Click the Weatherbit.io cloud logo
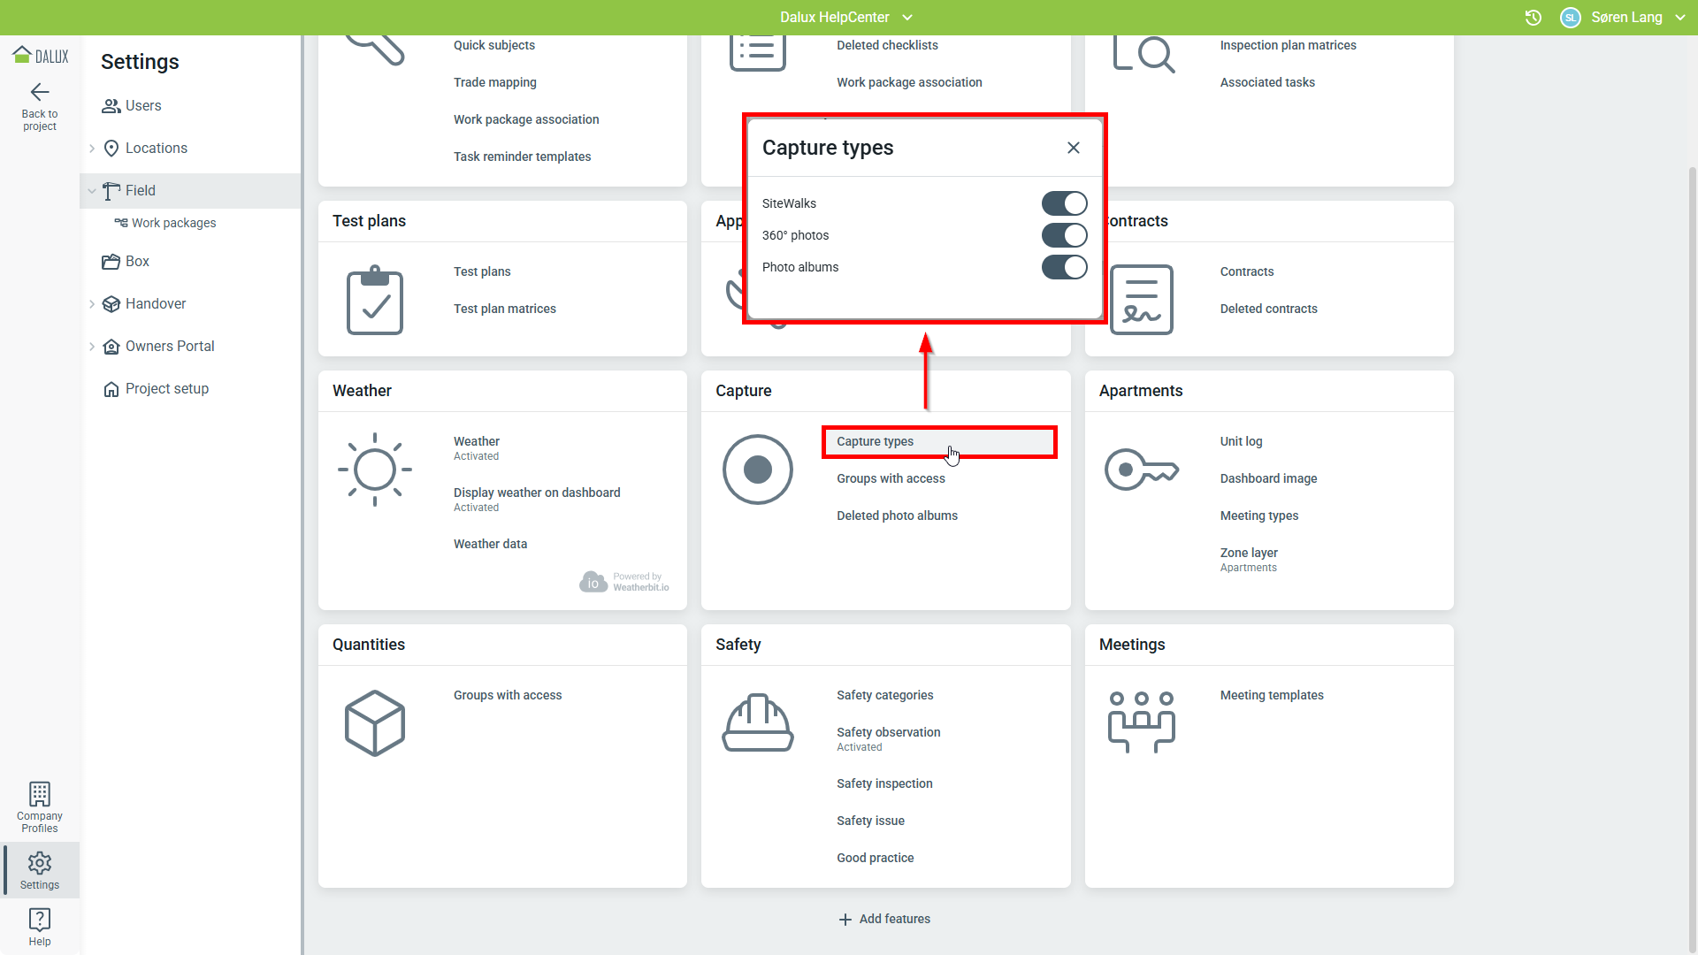This screenshot has height=955, width=1698. [x=593, y=581]
